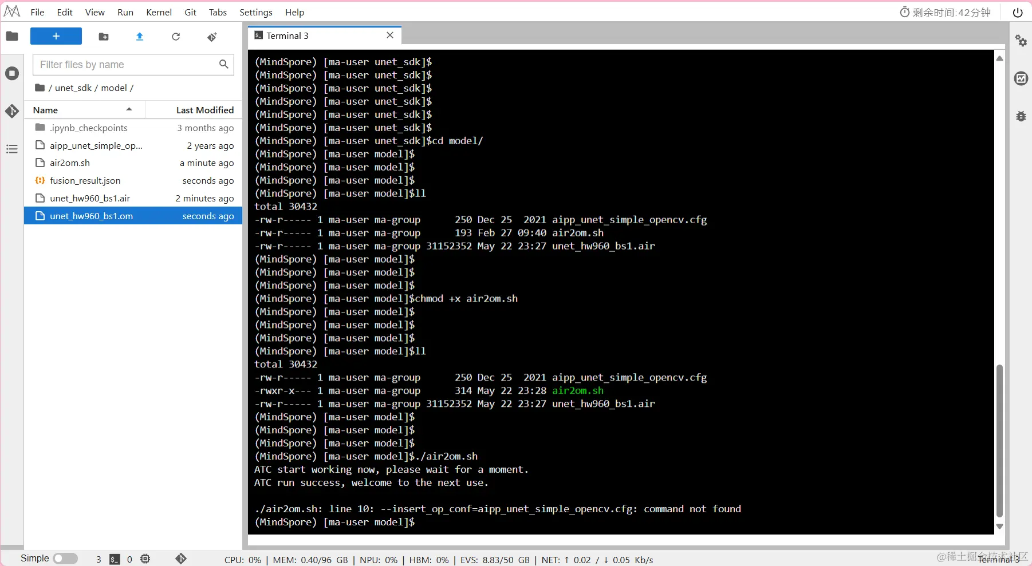The image size is (1032, 566).
Task: Select .ipynb_checkpoints folder
Action: [133, 128]
